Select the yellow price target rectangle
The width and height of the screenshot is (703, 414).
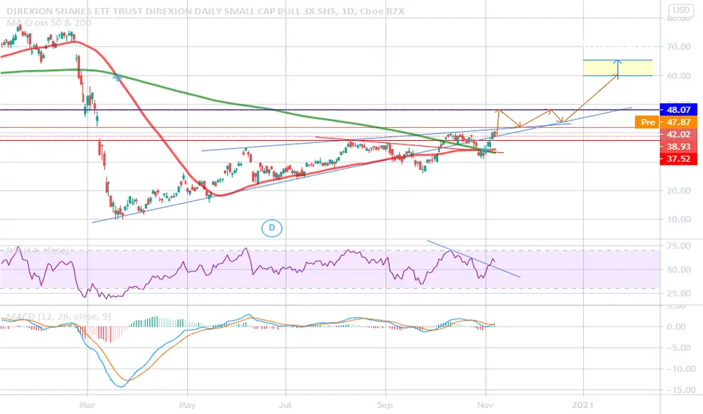point(617,68)
